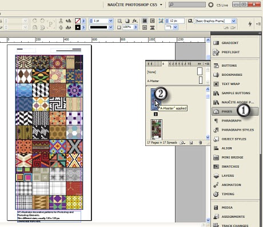Toggle the jump object wrap icon

(x=152, y=27)
